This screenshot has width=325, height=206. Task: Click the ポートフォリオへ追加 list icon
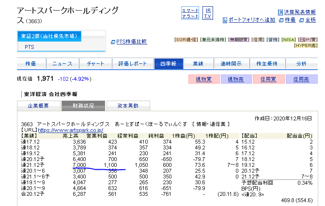pyautogui.click(x=225, y=20)
